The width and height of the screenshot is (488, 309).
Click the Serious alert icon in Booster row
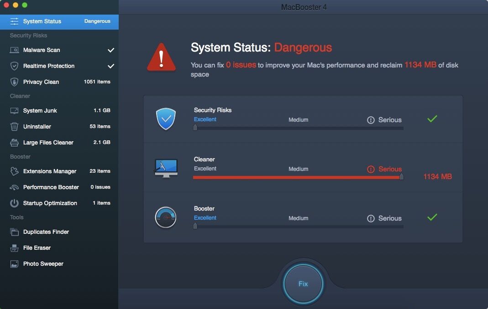pyautogui.click(x=371, y=219)
